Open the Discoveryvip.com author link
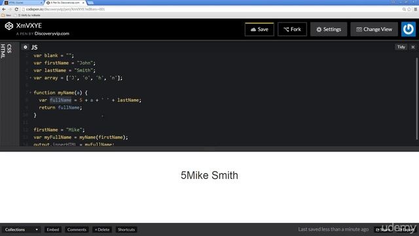 click(52, 33)
